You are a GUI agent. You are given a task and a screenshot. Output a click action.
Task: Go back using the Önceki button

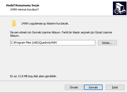tap(74, 87)
